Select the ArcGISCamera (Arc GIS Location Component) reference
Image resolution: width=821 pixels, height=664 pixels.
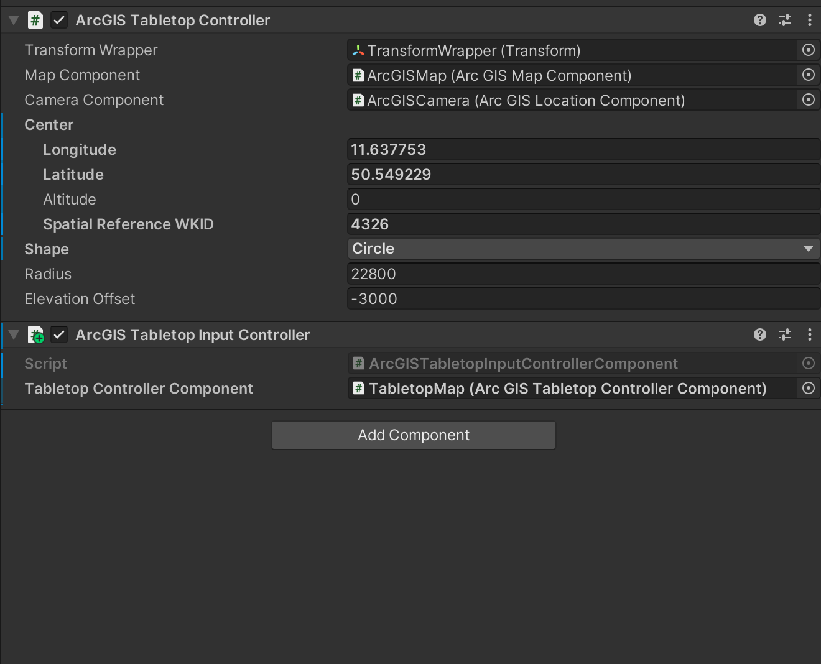(x=572, y=100)
